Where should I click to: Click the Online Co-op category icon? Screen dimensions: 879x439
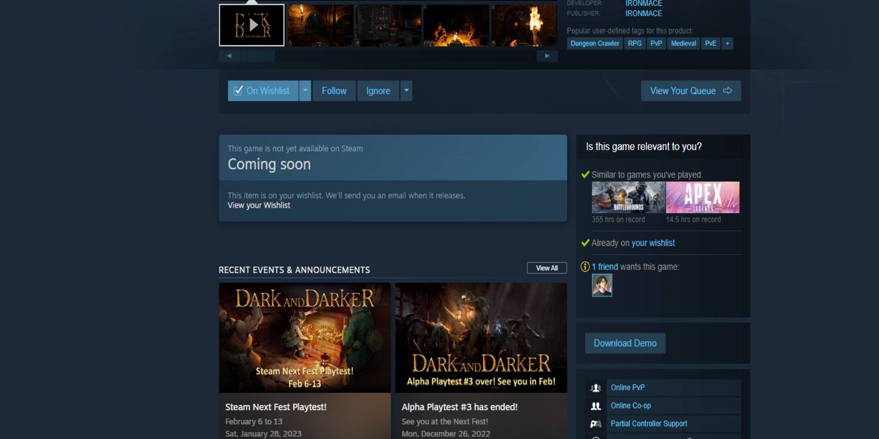pos(596,406)
